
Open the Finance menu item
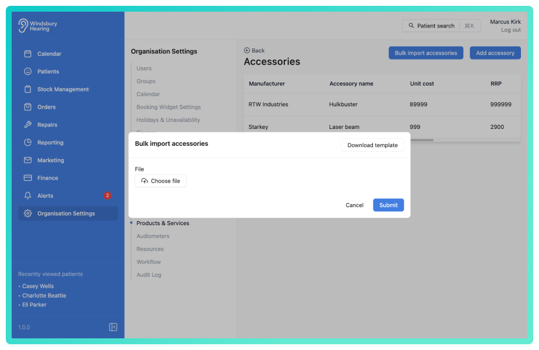[68, 178]
